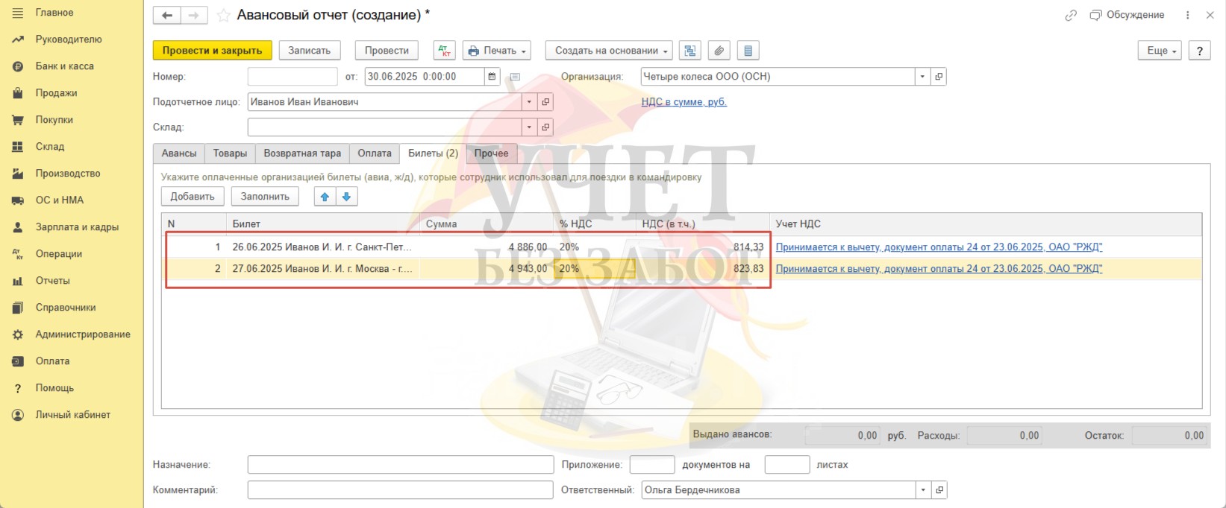1226x508 pixels.
Task: Open attached files paperclip icon
Action: (x=719, y=51)
